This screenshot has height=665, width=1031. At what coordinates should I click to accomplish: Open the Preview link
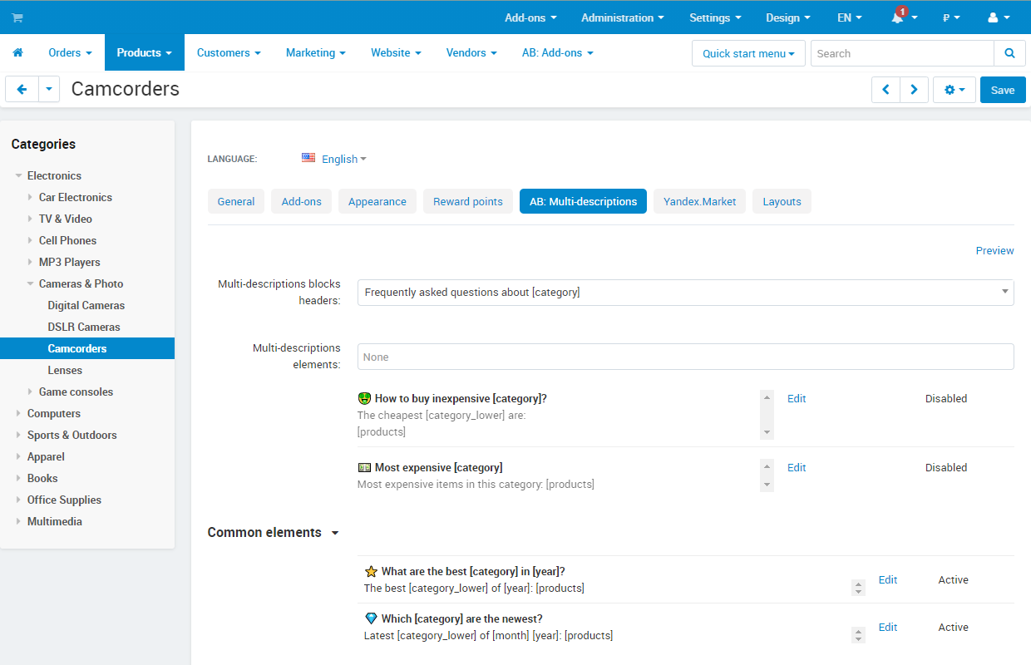994,250
